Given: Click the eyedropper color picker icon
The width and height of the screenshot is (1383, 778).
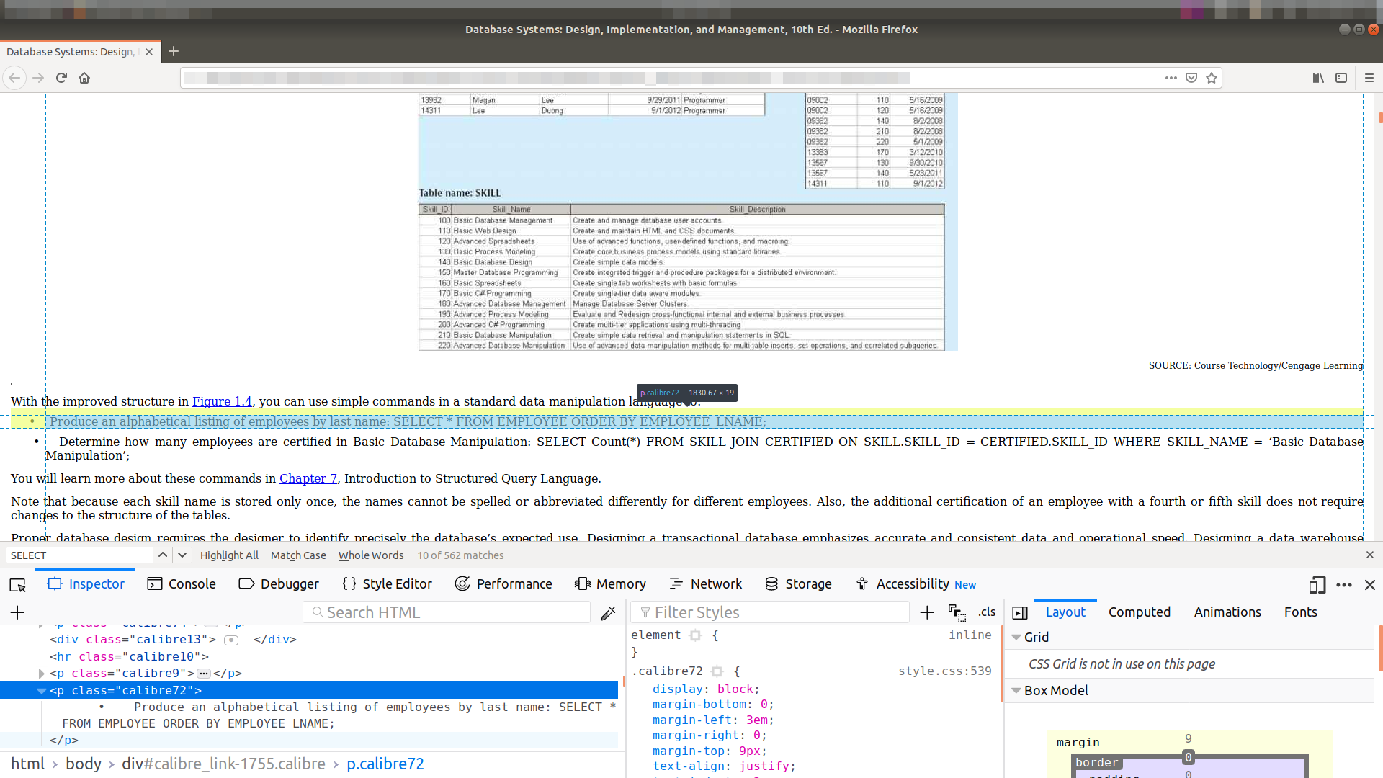Looking at the screenshot, I should (x=608, y=613).
